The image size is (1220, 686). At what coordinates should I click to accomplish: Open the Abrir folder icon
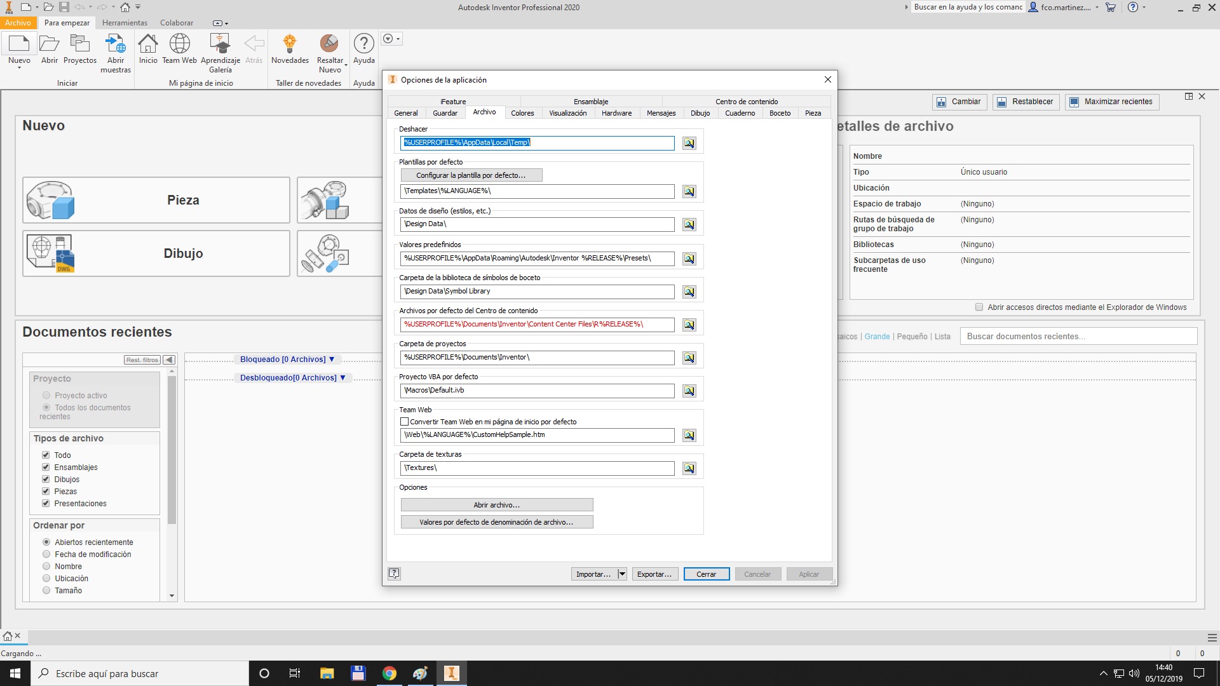50,44
